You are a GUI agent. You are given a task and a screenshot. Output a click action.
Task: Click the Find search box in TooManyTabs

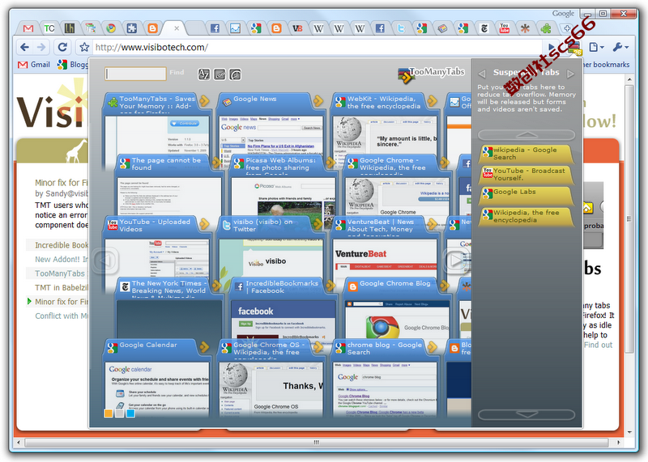click(135, 74)
